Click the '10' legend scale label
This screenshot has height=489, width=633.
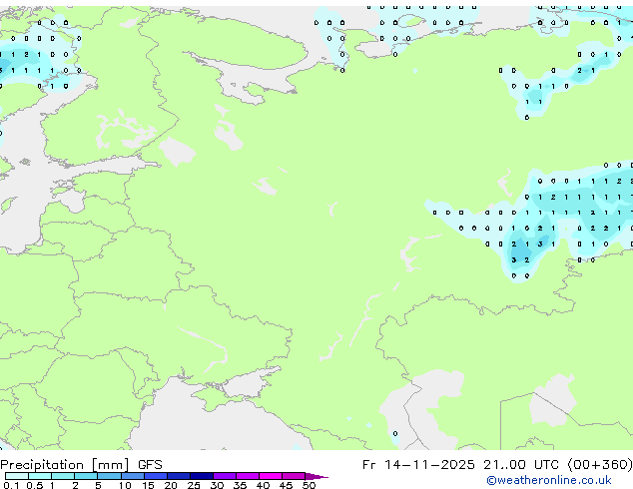[125, 485]
